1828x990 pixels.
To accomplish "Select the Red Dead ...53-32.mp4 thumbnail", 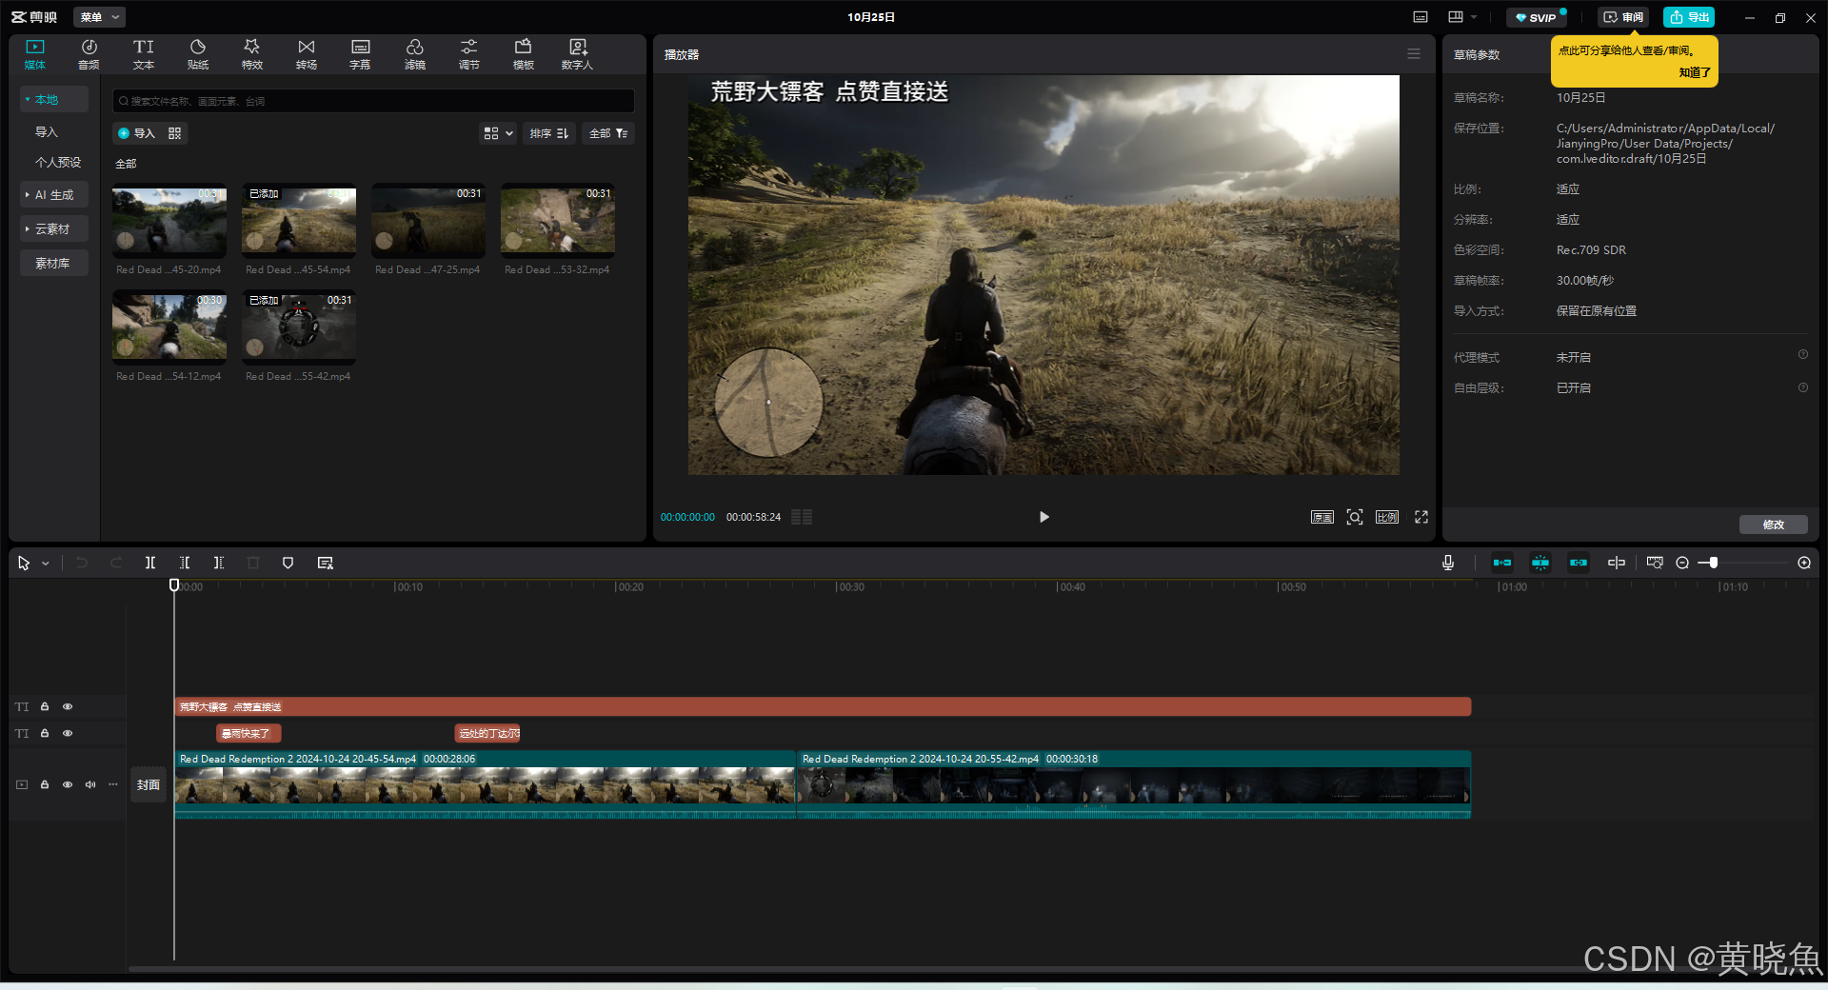I will (x=558, y=221).
